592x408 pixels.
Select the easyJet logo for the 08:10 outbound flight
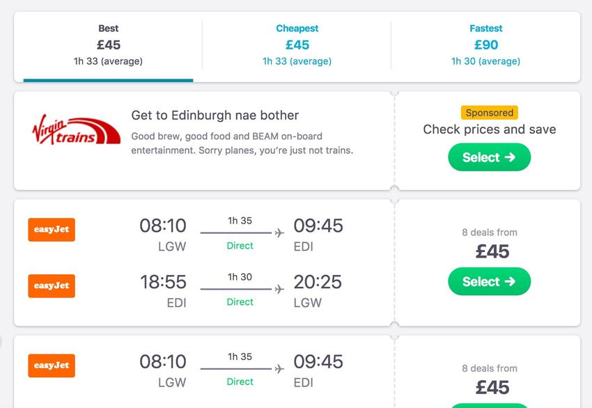[x=52, y=230]
